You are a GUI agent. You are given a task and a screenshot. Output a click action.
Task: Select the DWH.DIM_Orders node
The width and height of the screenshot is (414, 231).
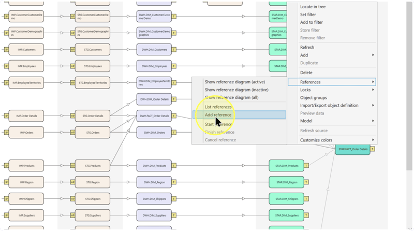pos(154,133)
